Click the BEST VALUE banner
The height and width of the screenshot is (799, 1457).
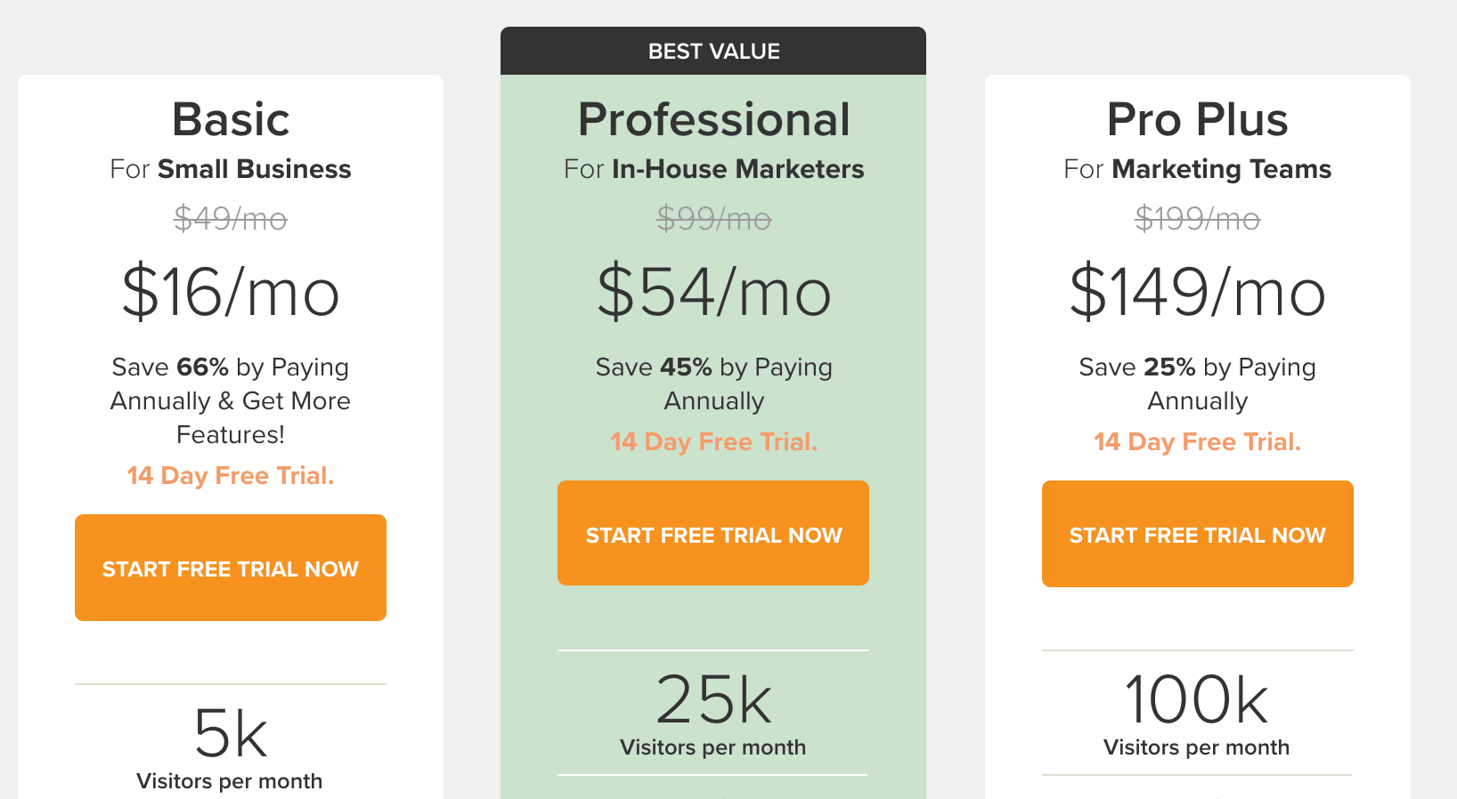tap(713, 51)
